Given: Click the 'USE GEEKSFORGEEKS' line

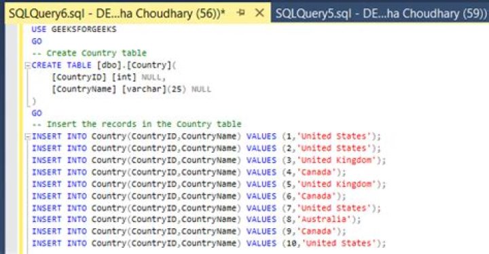Looking at the screenshot, I should pos(74,29).
